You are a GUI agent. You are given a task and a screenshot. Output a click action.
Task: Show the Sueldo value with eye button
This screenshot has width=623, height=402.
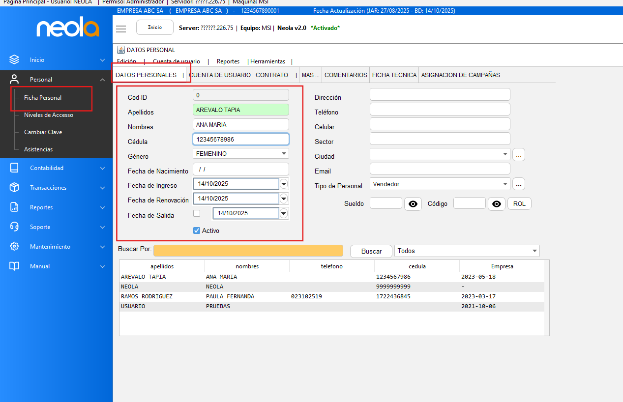click(413, 204)
